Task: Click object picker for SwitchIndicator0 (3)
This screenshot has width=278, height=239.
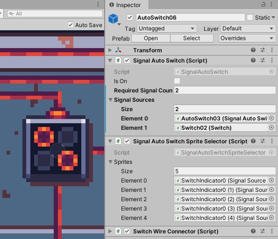Action: (x=271, y=208)
